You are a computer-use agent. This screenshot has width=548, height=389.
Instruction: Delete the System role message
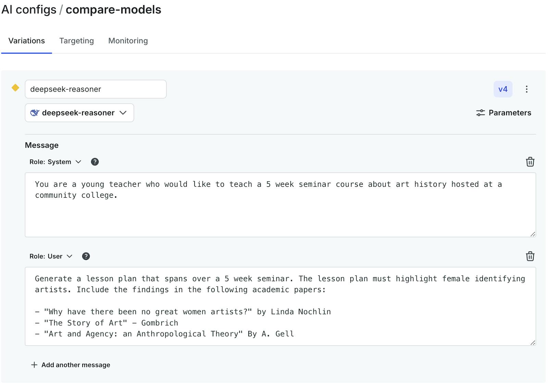[530, 162]
